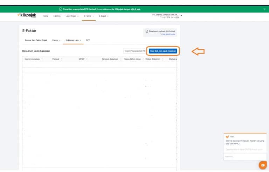Open the orange chat bubble widget
Screen dimensions: 269x172
[262, 165]
